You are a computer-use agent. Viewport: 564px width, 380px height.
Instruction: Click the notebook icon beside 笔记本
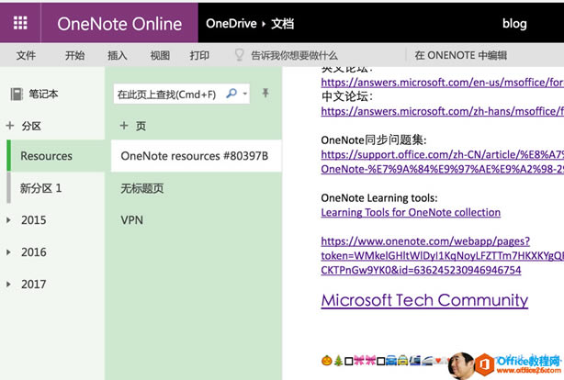pos(17,95)
